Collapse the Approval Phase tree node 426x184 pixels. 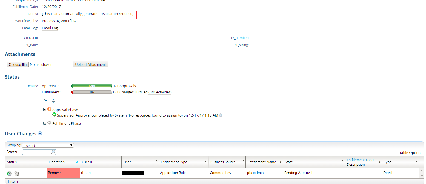point(45,110)
